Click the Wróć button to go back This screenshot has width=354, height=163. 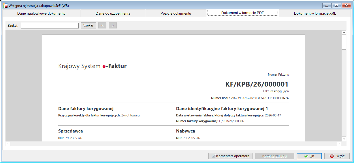pyautogui.click(x=337, y=156)
